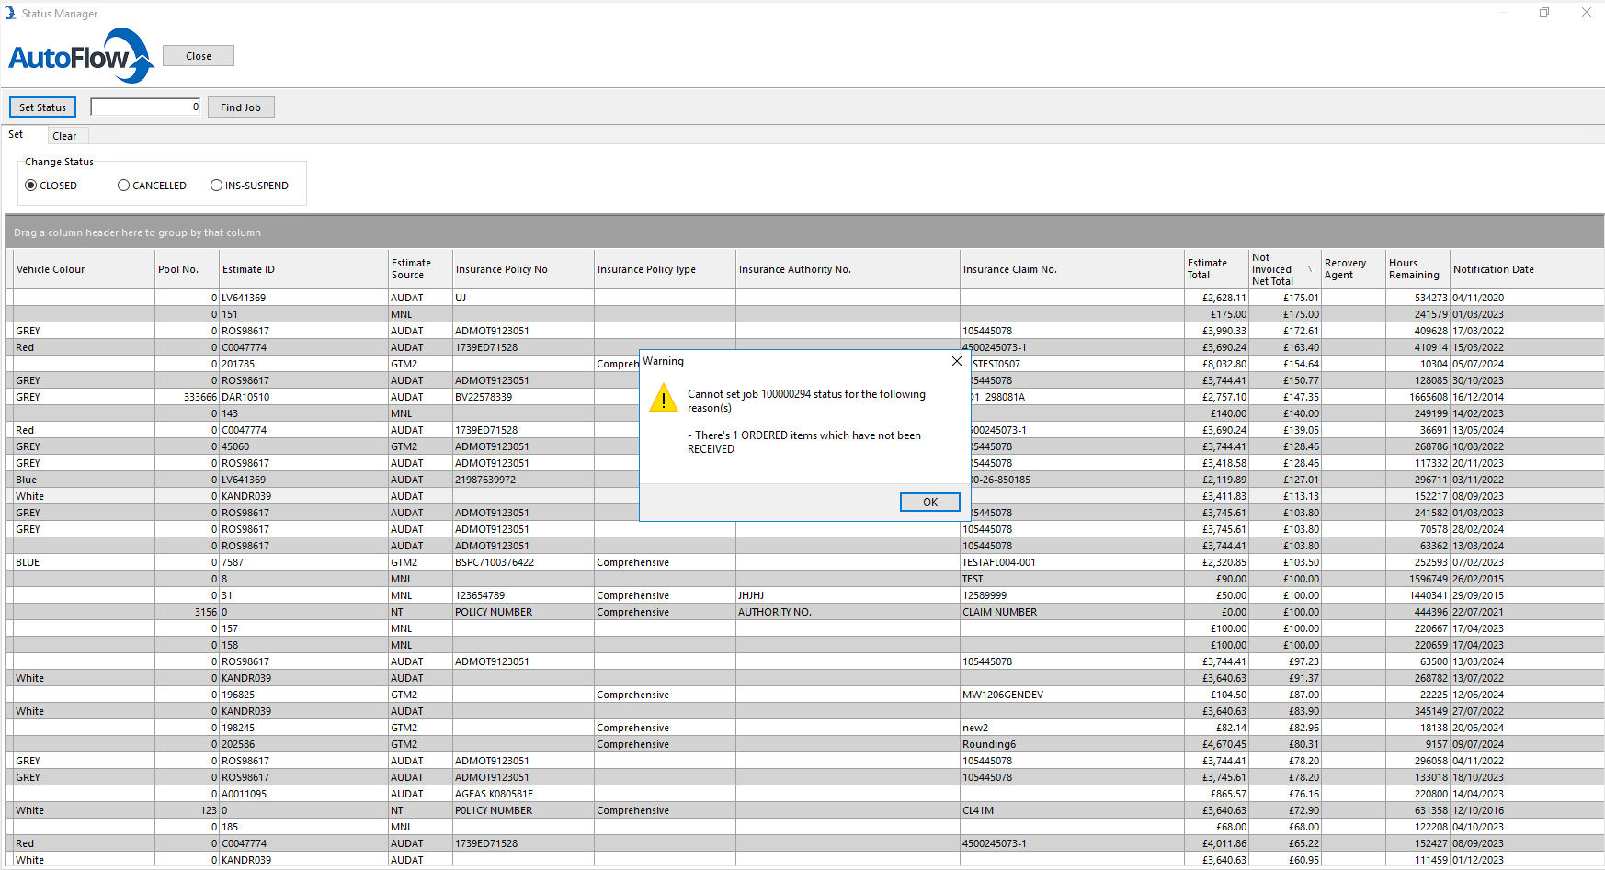Click the Estimate ID column header
This screenshot has width=1605, height=870.
click(x=303, y=269)
